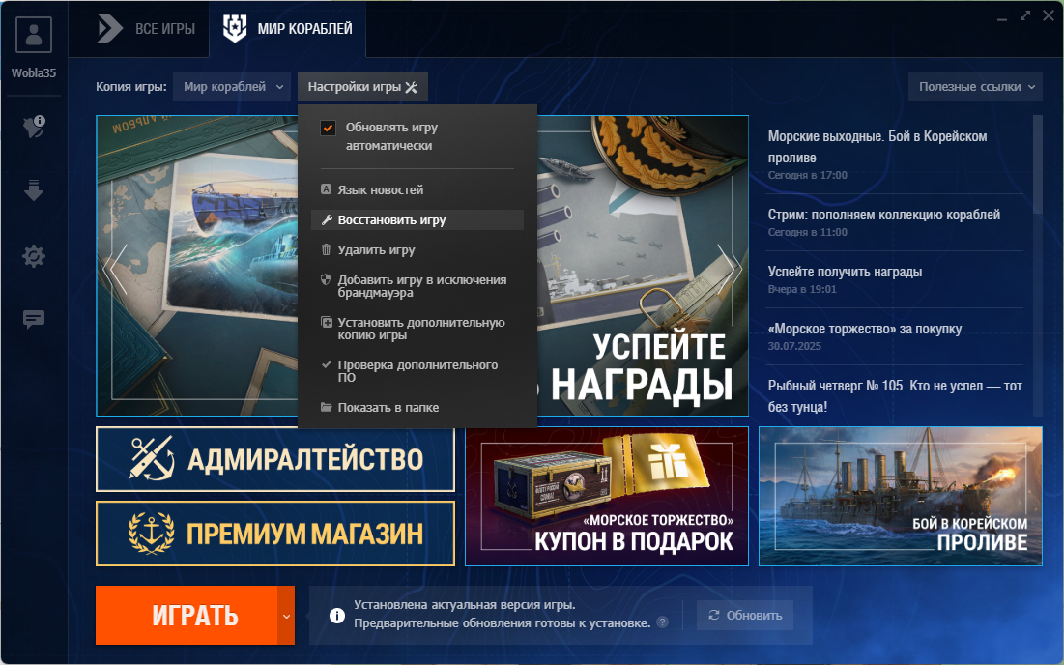Expand the Полезные ссылки dropdown
1064x665 pixels.
(975, 87)
